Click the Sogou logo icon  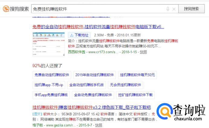click(x=6, y=9)
